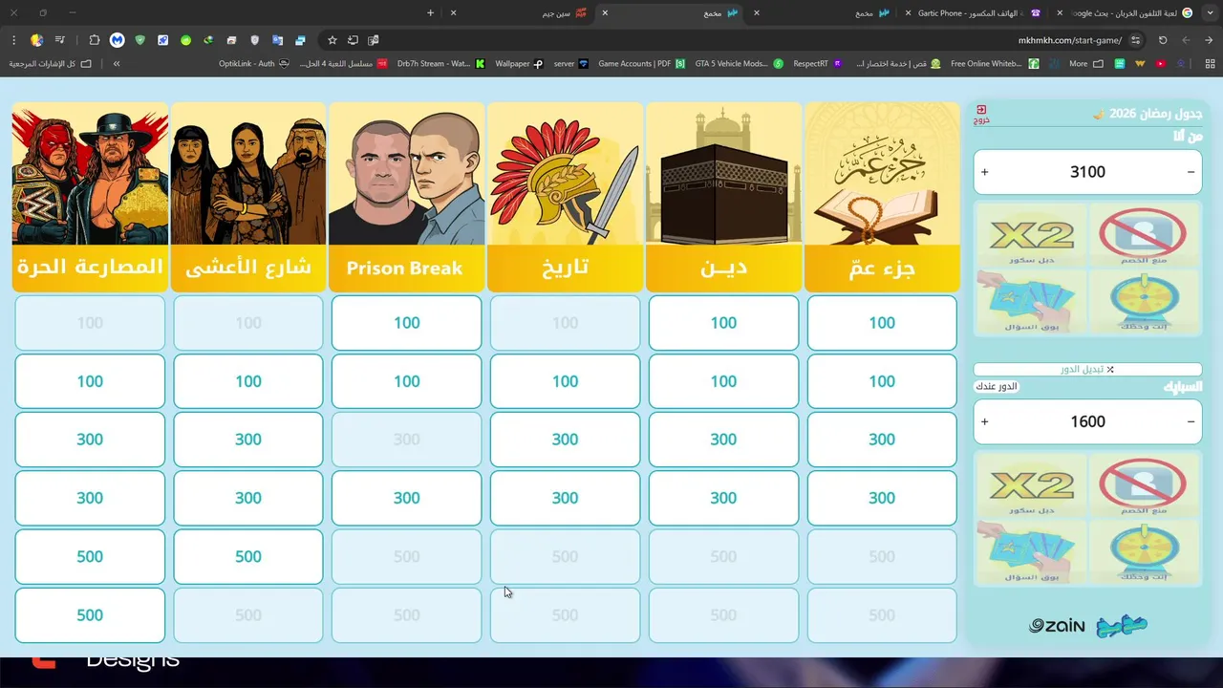Switch to the Google search tab
Viewport: 1223px width, 688px height.
[1132, 13]
